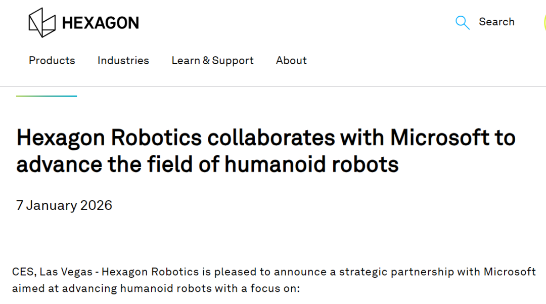The image size is (546, 304).
Task: Open the Products menu
Action: 52,61
